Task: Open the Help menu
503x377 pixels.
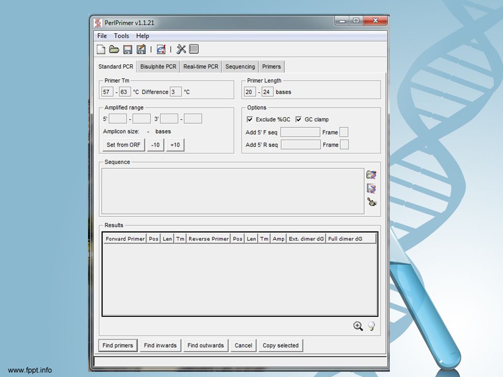Action: point(143,36)
